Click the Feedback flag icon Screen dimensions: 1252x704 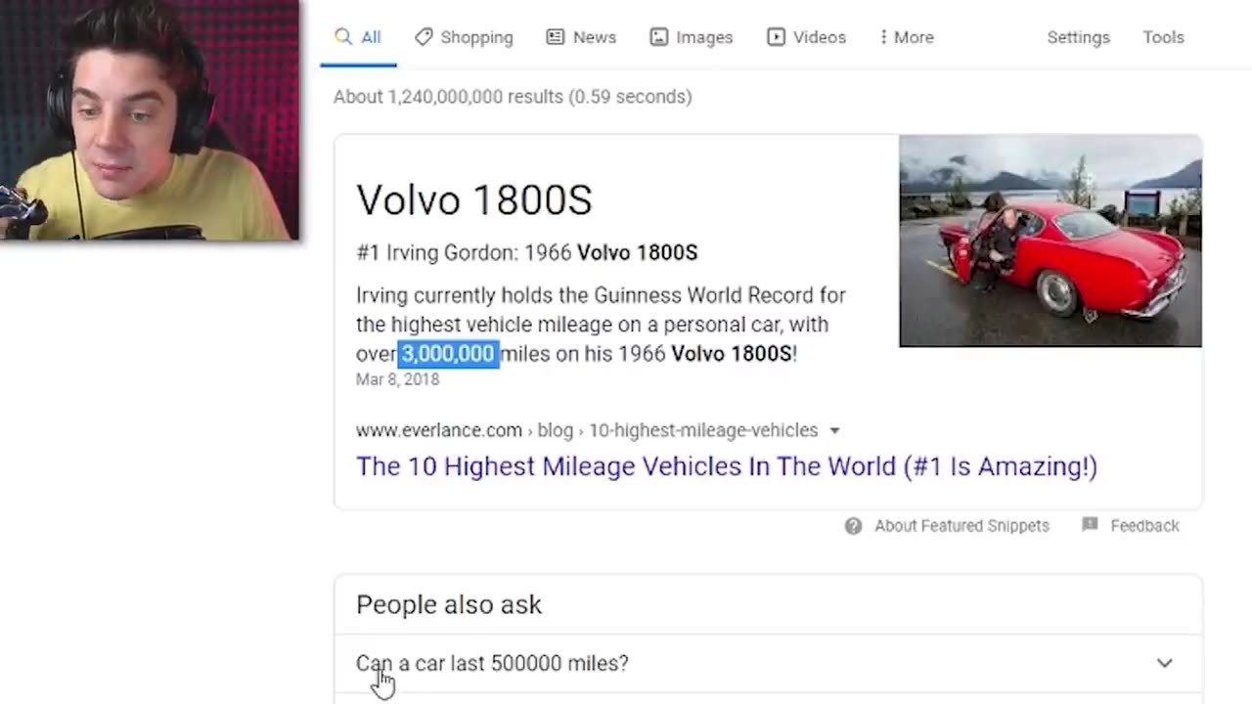coord(1090,525)
